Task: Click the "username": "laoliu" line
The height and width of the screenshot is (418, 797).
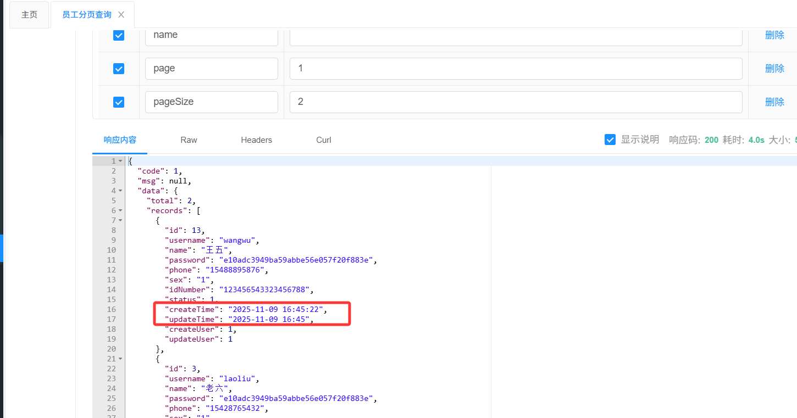Action: [212, 378]
